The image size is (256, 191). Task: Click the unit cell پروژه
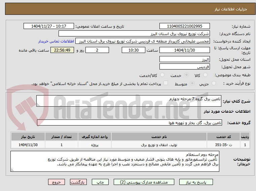pos(95,145)
